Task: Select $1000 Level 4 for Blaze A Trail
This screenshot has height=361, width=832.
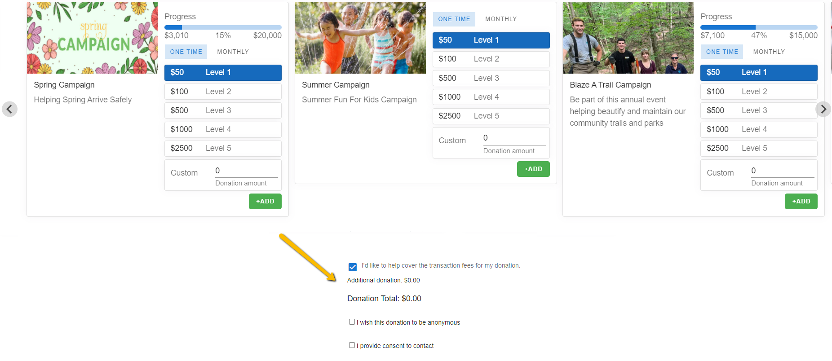Action: [759, 129]
